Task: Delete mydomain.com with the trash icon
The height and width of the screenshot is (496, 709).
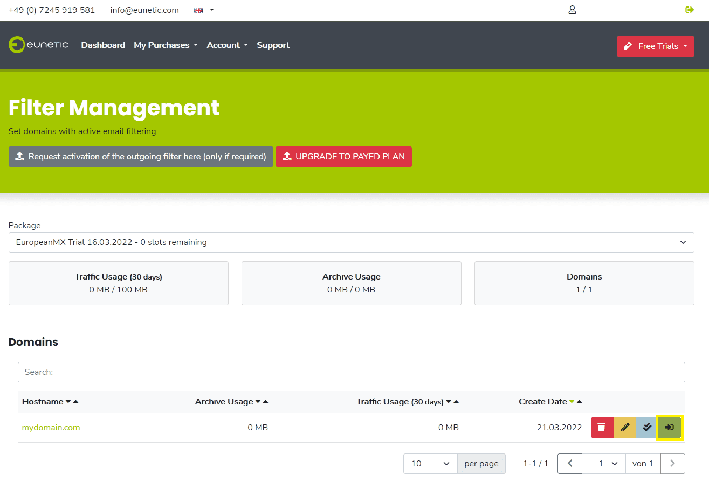Action: pyautogui.click(x=602, y=427)
